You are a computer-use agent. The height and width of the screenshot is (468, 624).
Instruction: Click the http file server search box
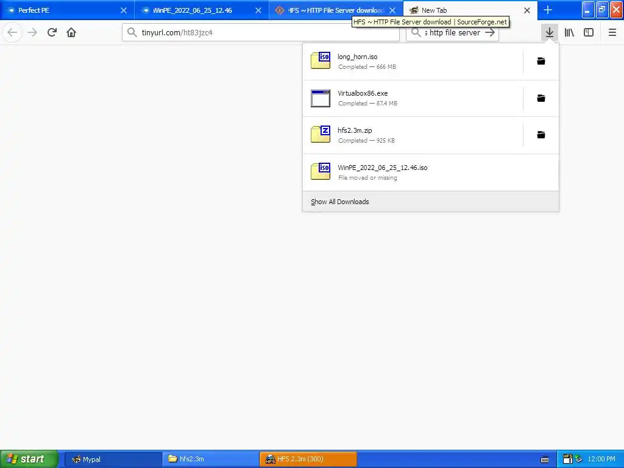coord(453,33)
